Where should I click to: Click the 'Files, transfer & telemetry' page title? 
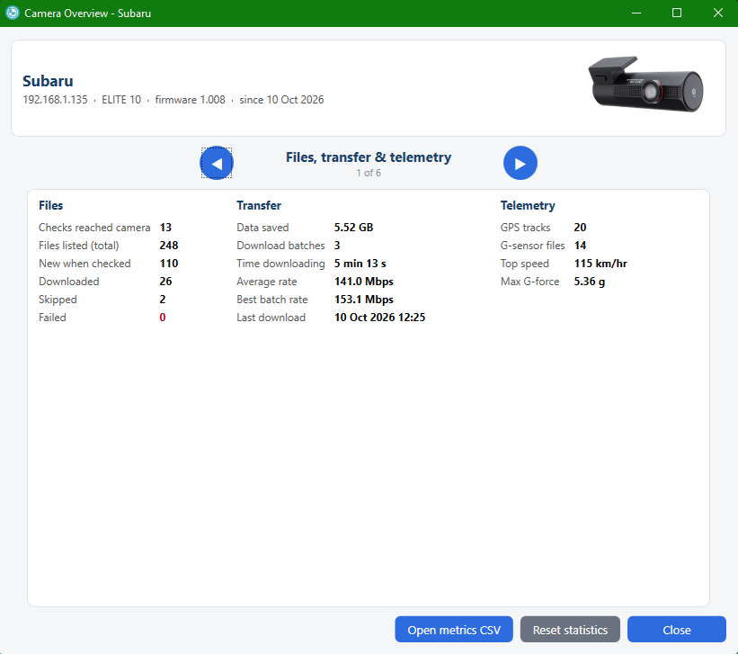click(x=369, y=157)
